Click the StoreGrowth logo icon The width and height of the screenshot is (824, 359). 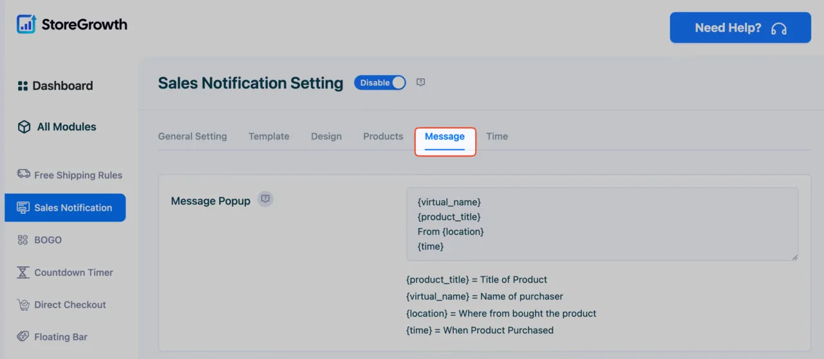(26, 24)
